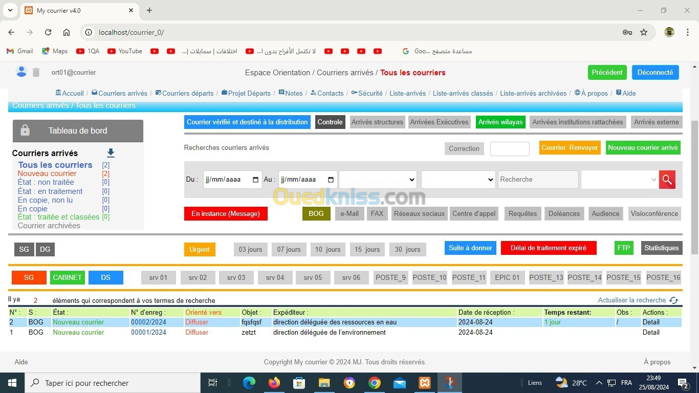Bookmark this page with the star icon
699x393 pixels.
coord(644,32)
